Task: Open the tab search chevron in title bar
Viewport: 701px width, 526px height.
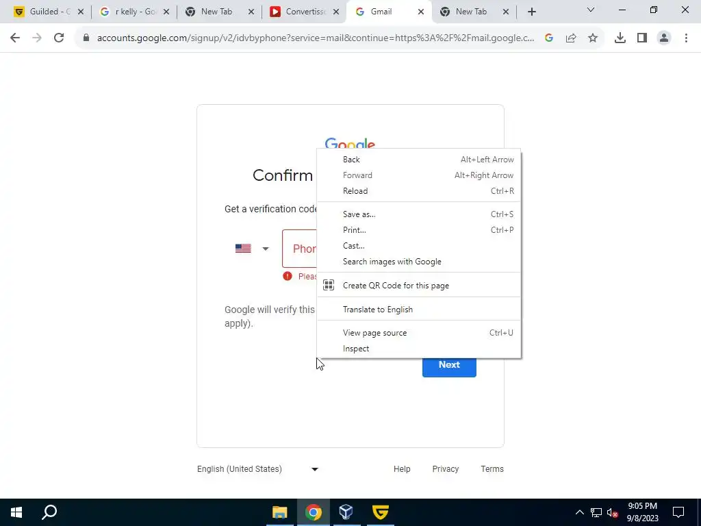Action: tap(591, 10)
